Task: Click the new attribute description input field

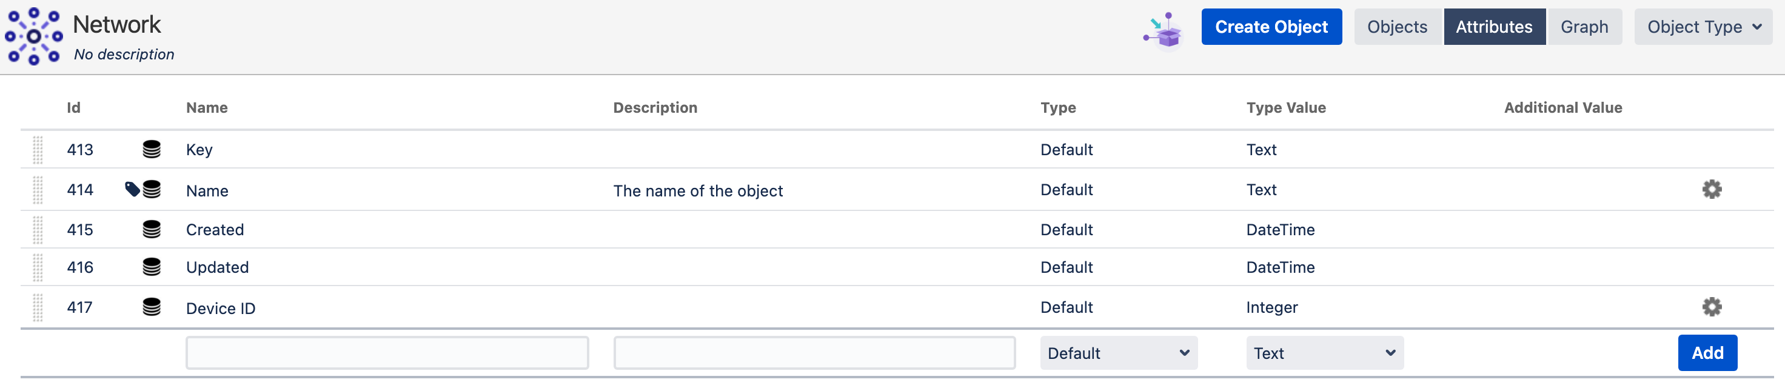Action: coord(814,353)
